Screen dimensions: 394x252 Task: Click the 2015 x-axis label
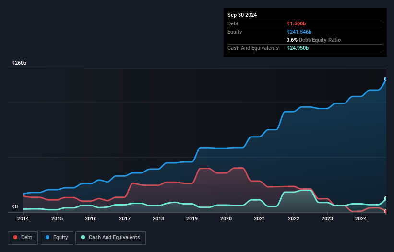(x=57, y=218)
